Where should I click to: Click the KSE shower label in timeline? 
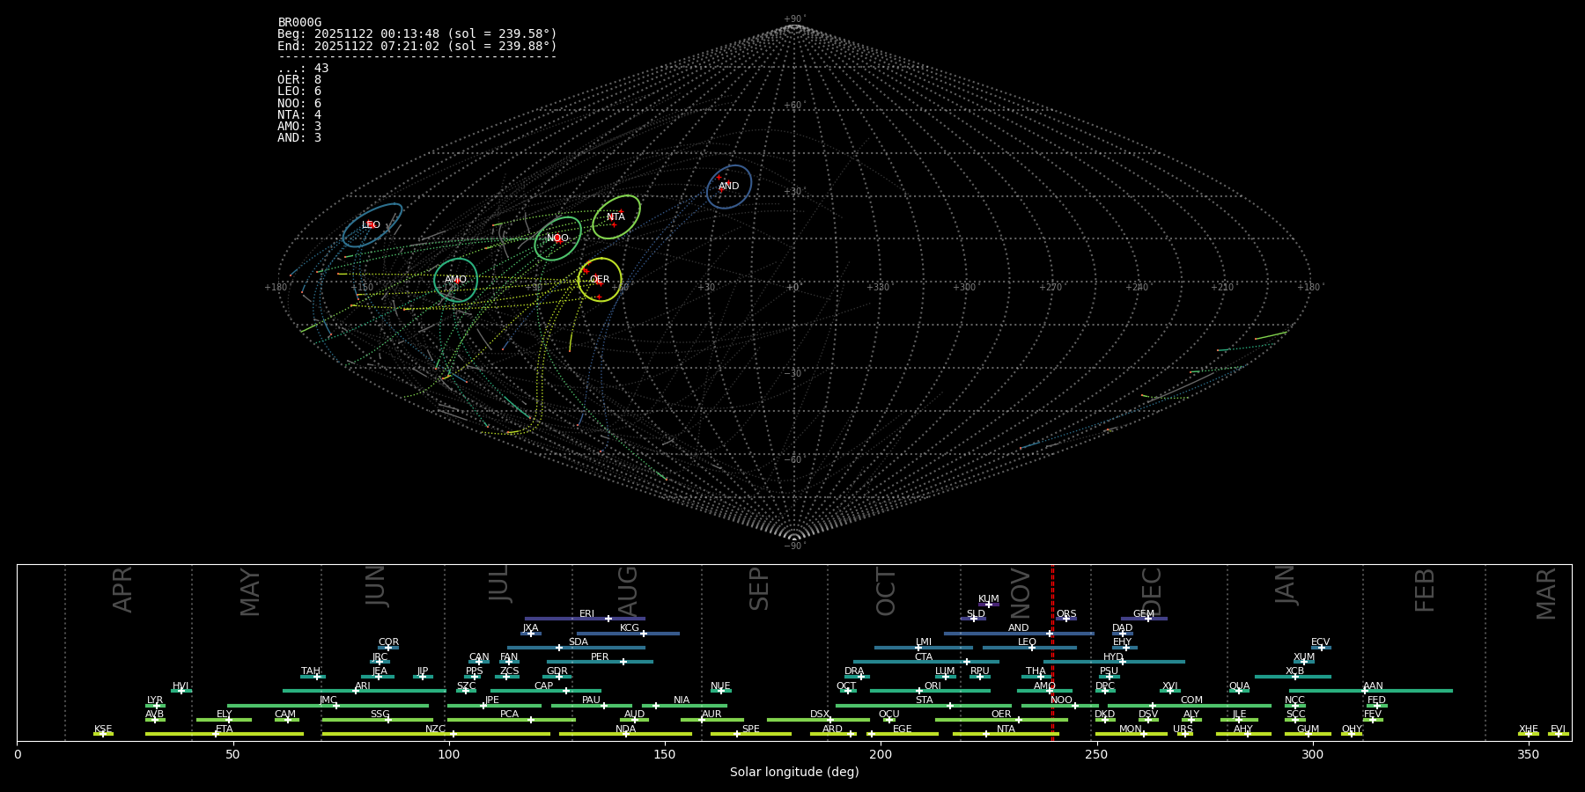coord(103,729)
